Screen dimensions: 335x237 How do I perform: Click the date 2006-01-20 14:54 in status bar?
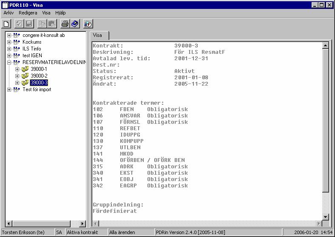point(313,232)
